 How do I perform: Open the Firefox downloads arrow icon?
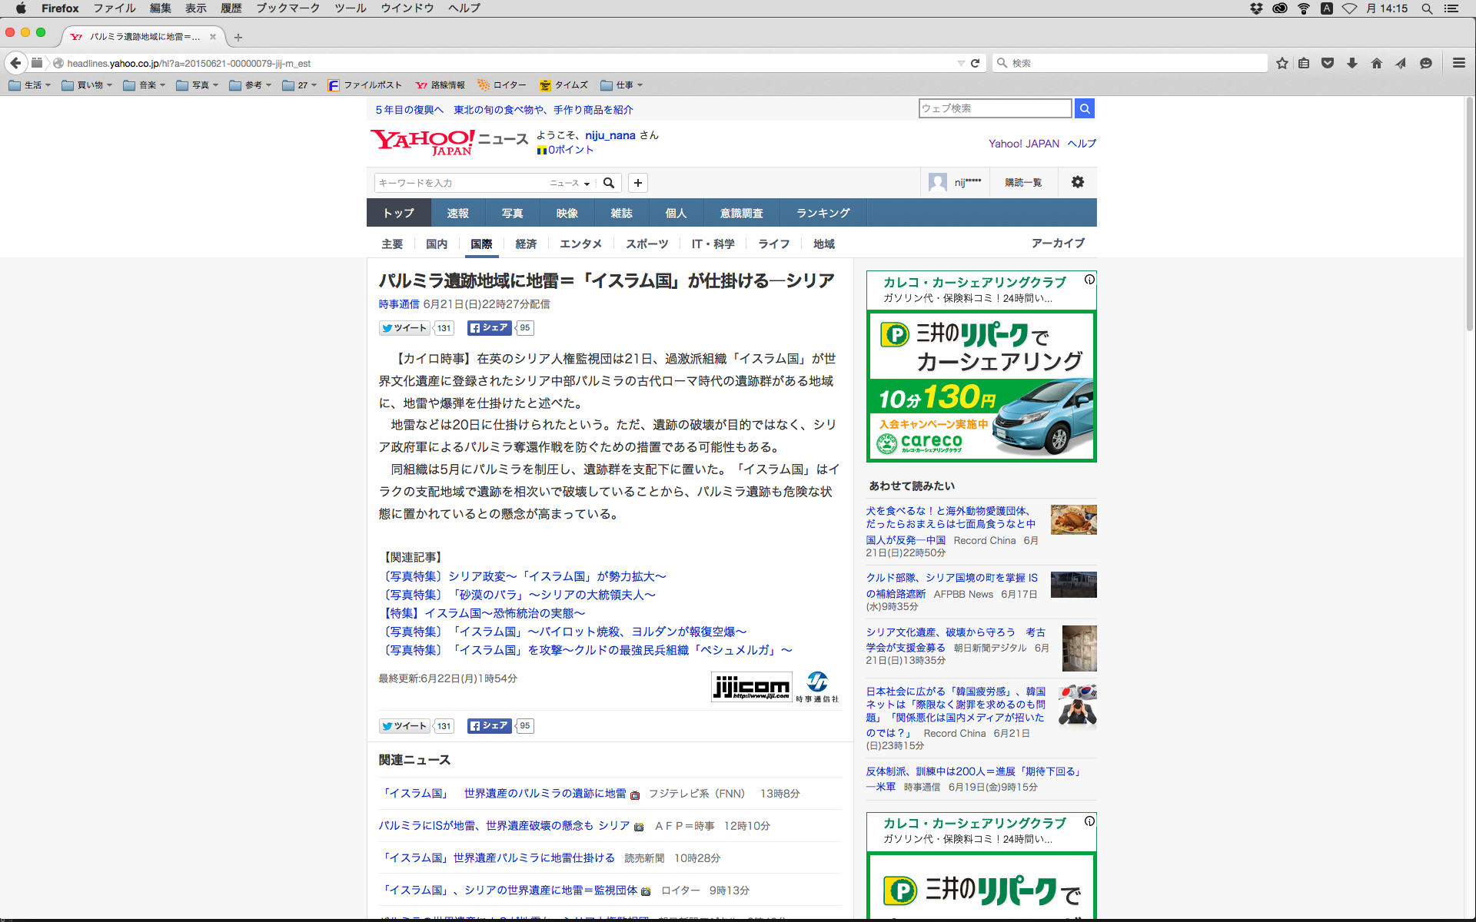(1351, 63)
